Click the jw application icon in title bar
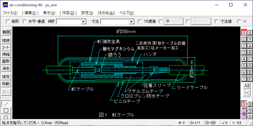This screenshot has height=126, width=253. [x=5, y=5]
